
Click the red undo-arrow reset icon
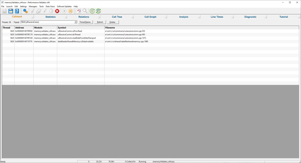click(x=79, y=11)
